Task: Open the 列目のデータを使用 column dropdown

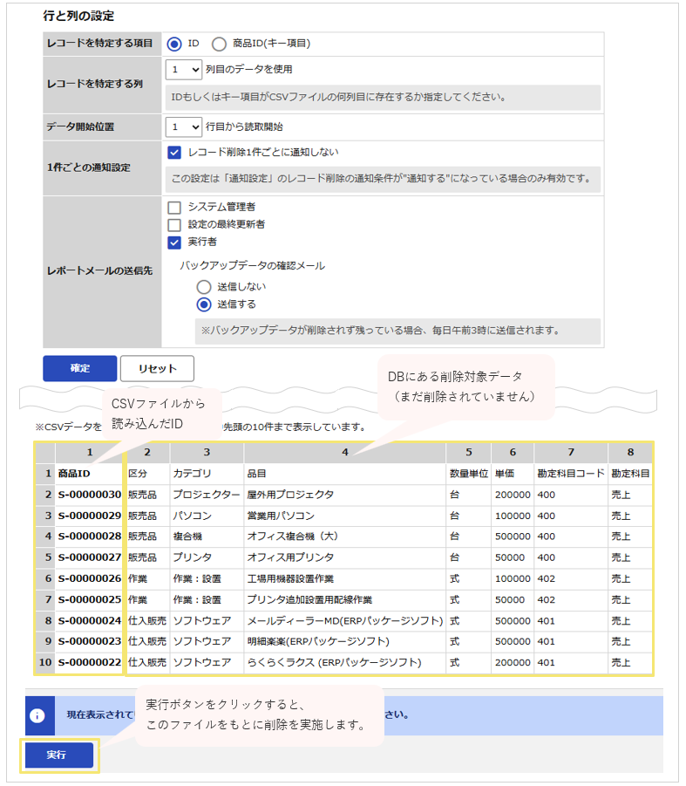Action: point(184,70)
